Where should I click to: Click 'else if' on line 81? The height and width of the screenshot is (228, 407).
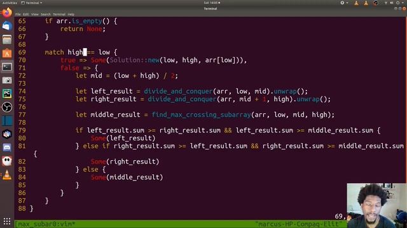pyautogui.click(x=96, y=146)
